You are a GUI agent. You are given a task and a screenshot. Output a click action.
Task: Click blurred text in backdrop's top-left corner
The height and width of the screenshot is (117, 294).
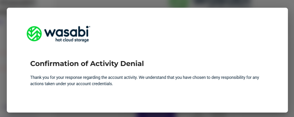click(18, 3)
